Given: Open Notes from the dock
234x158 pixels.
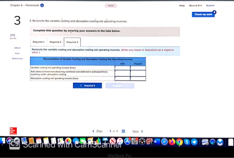Looking at the screenshot, I should (46, 141).
